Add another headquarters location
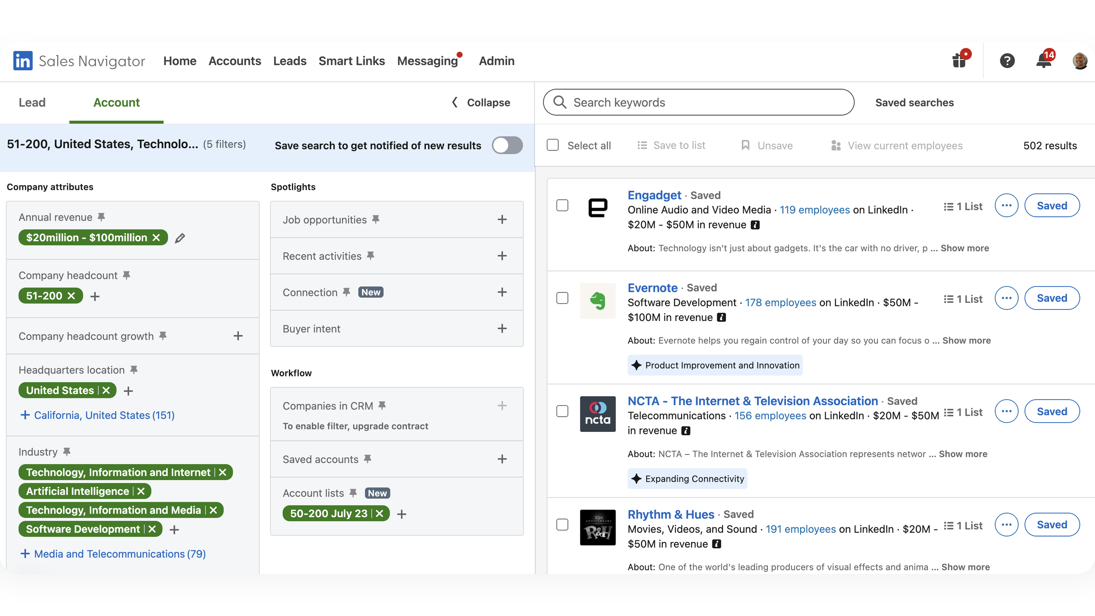The image size is (1095, 616). [128, 391]
